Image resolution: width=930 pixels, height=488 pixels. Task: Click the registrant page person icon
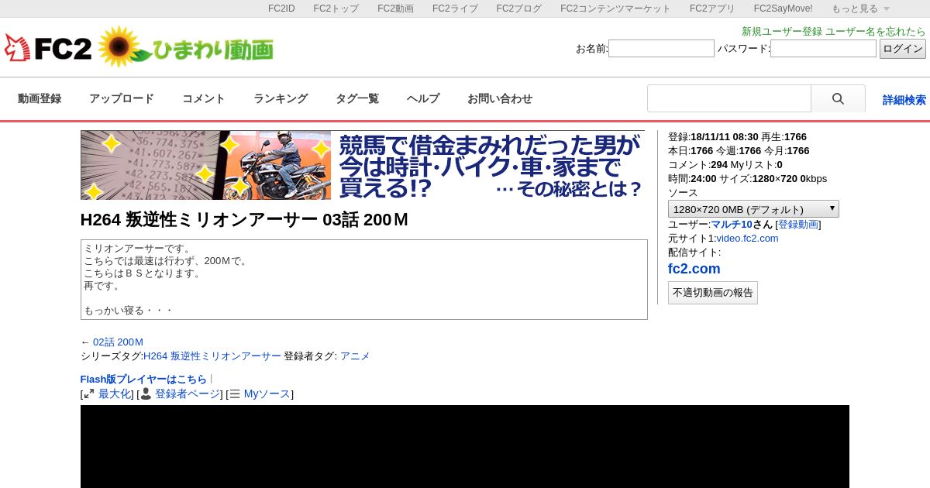tap(146, 394)
